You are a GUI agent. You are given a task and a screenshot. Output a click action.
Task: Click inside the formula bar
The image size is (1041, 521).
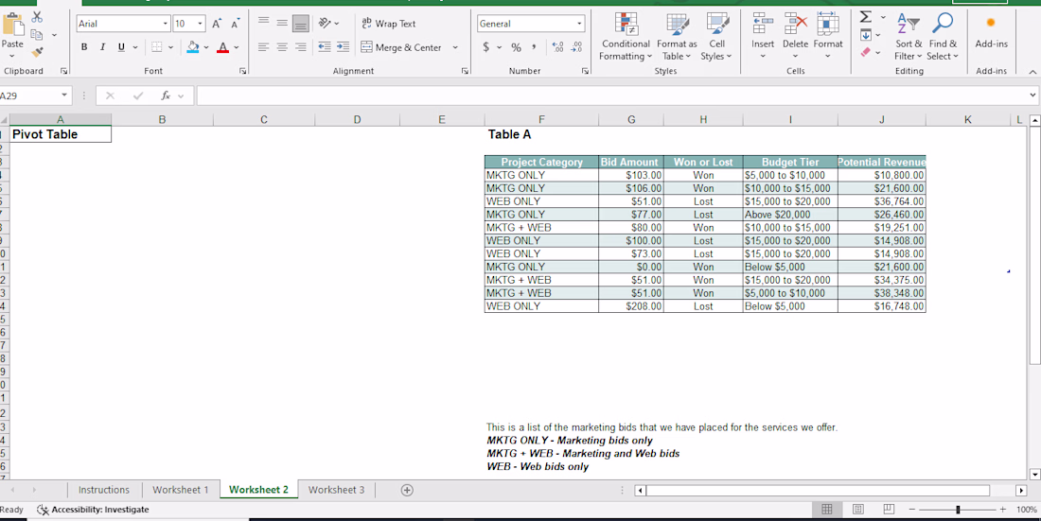tap(610, 96)
